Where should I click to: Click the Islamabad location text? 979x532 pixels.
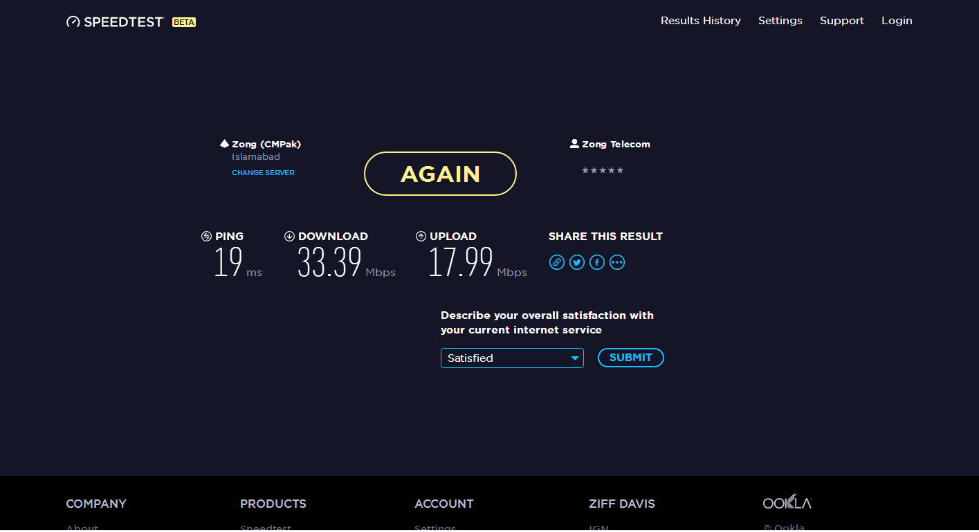(256, 157)
